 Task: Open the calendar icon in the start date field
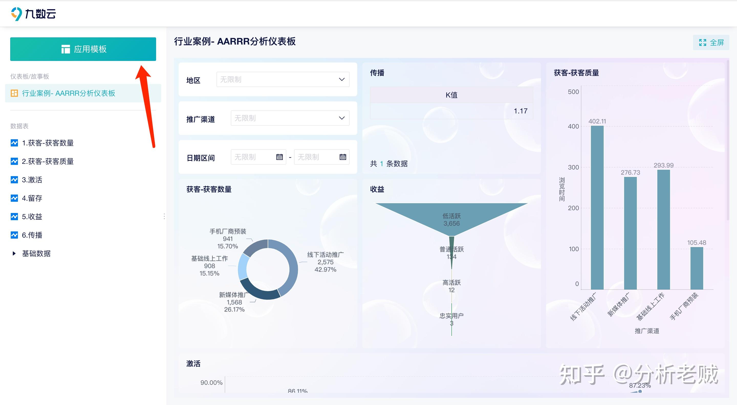(279, 157)
